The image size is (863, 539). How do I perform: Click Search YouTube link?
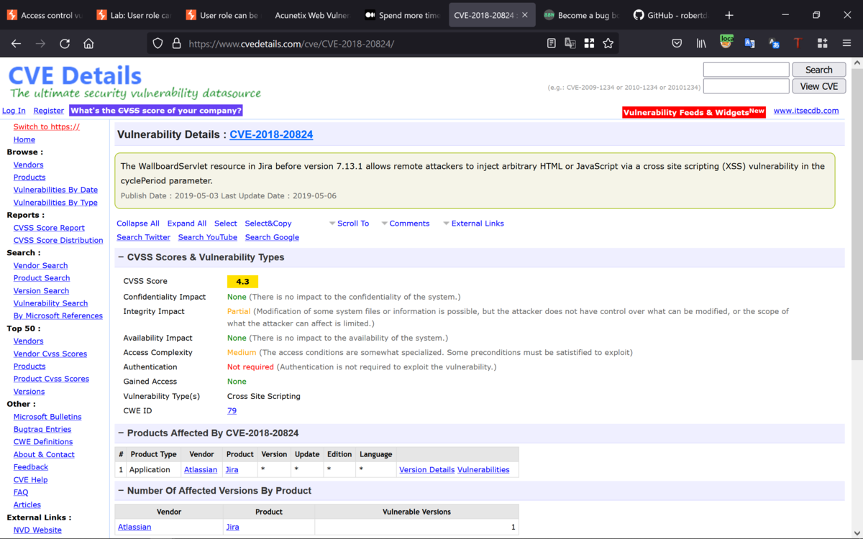pos(208,237)
